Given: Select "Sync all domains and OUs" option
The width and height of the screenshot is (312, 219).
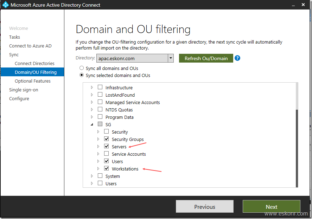Looking at the screenshot, I should 81,68.
